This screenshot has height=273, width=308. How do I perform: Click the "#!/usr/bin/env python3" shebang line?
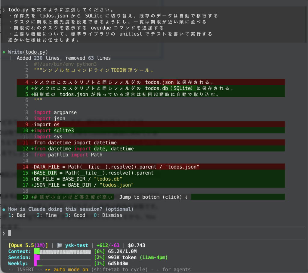point(65,64)
